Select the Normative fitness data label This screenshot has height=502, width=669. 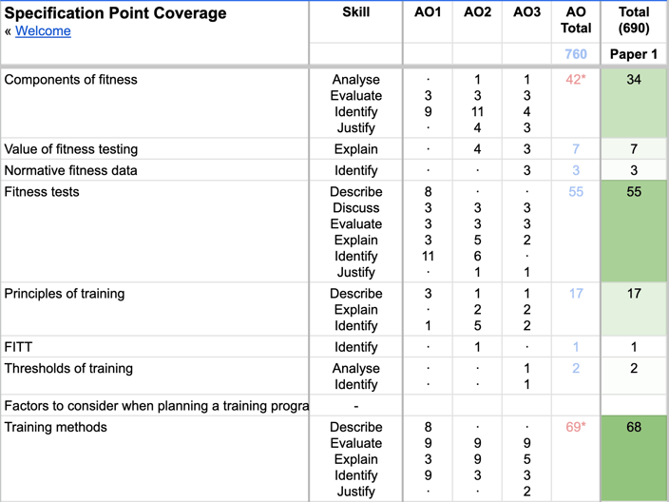pyautogui.click(x=71, y=171)
